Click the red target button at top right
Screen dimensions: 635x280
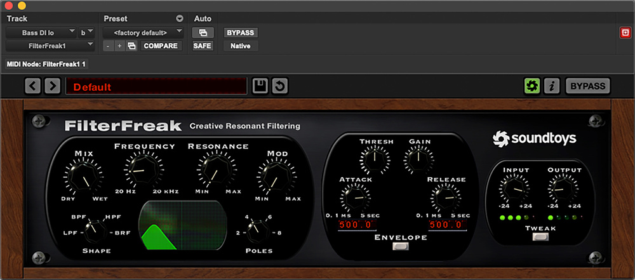tap(625, 32)
